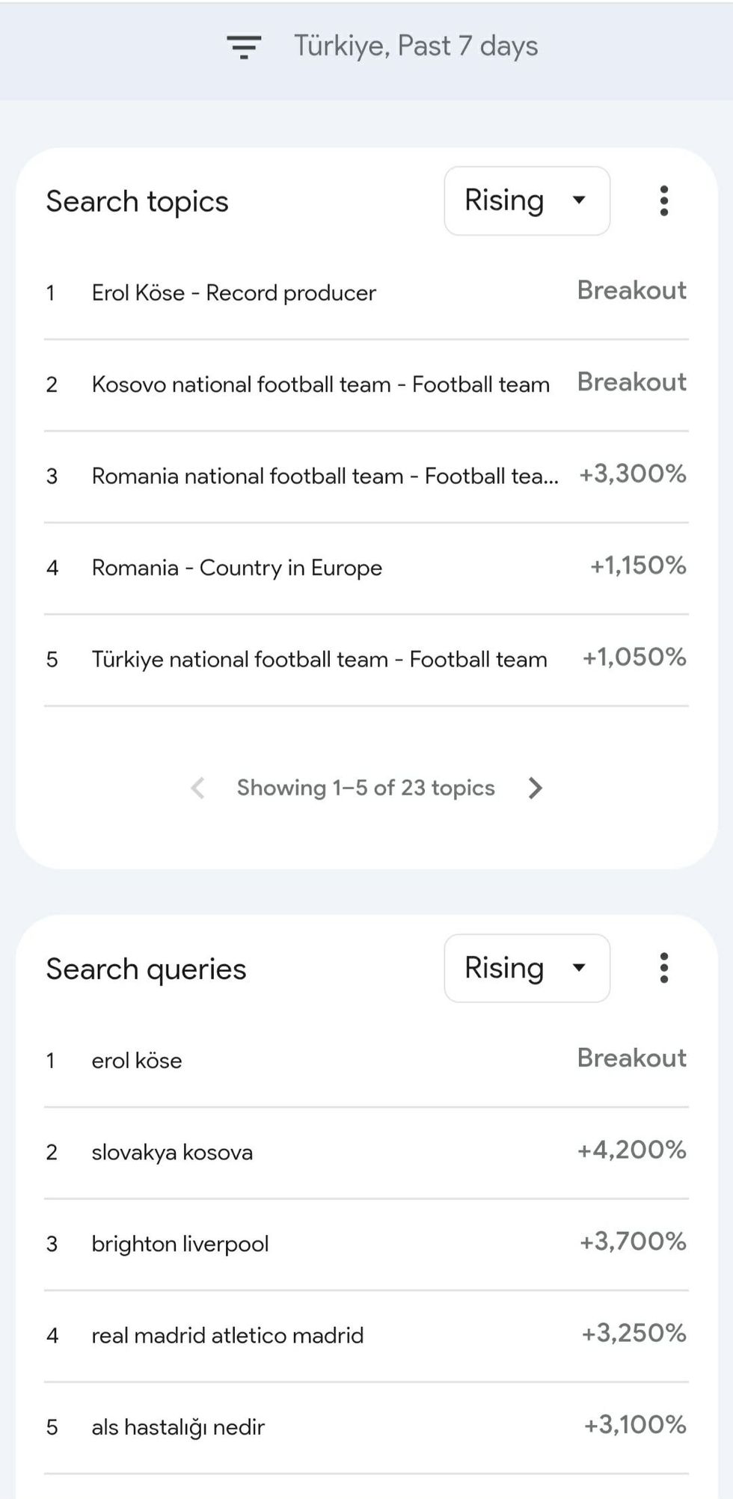Open Türkiye national football team topic
The height and width of the screenshot is (1499, 733).
(x=319, y=659)
